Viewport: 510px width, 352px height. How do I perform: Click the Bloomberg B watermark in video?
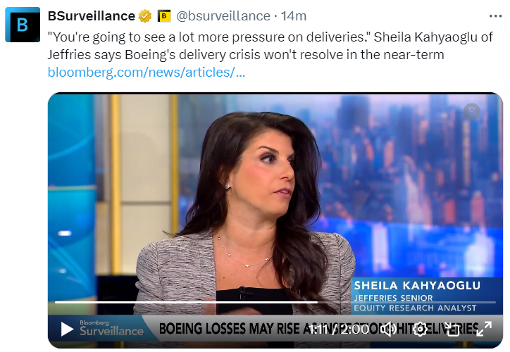tap(472, 111)
